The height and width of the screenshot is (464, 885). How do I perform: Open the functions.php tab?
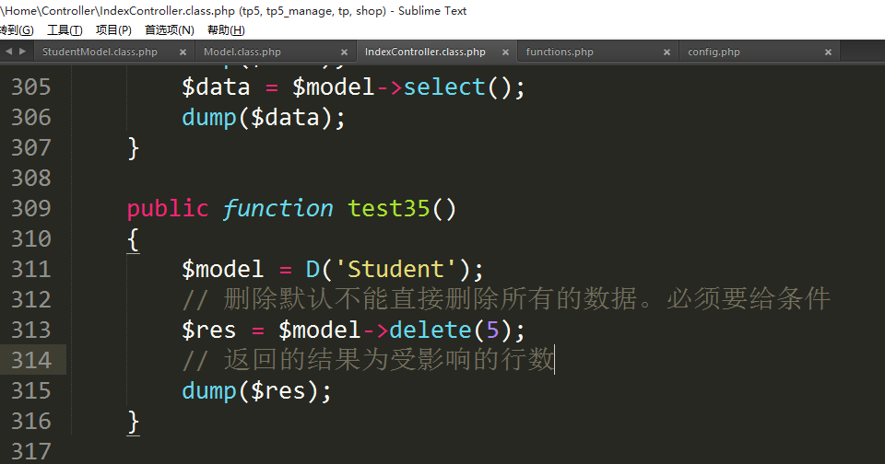[x=560, y=52]
